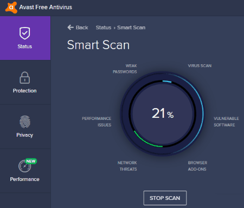This screenshot has width=244, height=208.
Task: Stop the scan with STOP SCAN
Action: (x=165, y=198)
